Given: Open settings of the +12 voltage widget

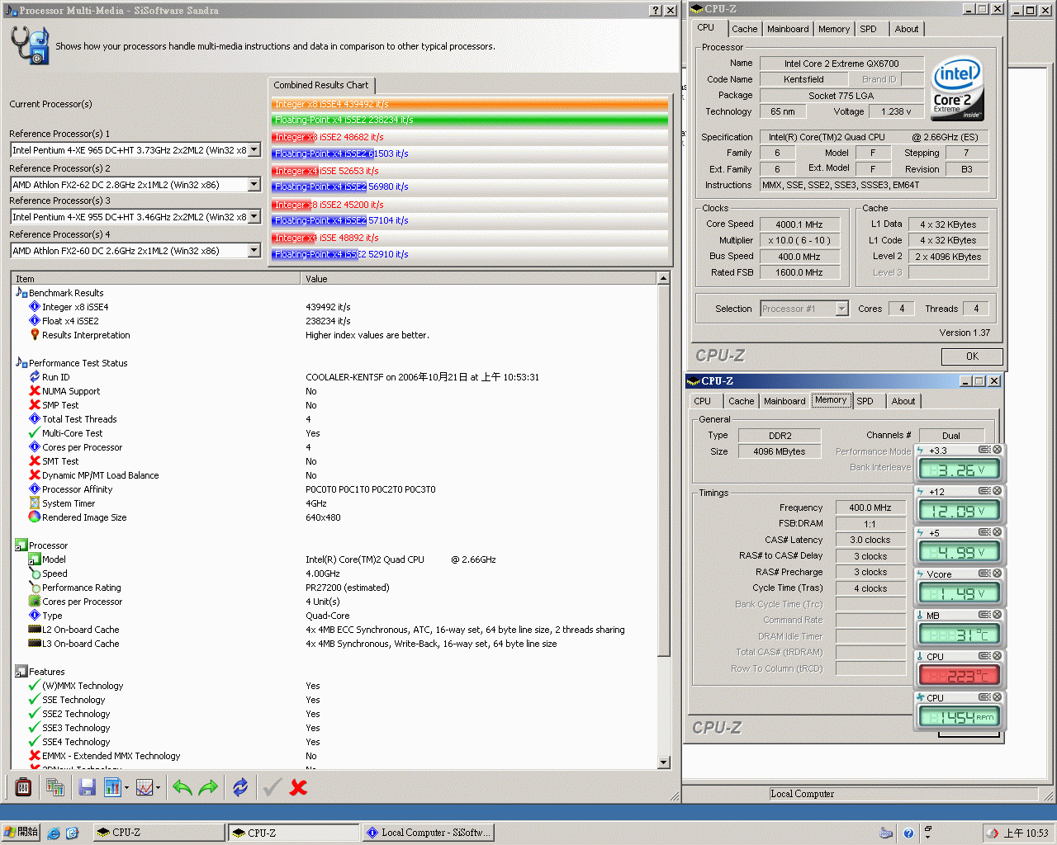Looking at the screenshot, I should pos(984,491).
